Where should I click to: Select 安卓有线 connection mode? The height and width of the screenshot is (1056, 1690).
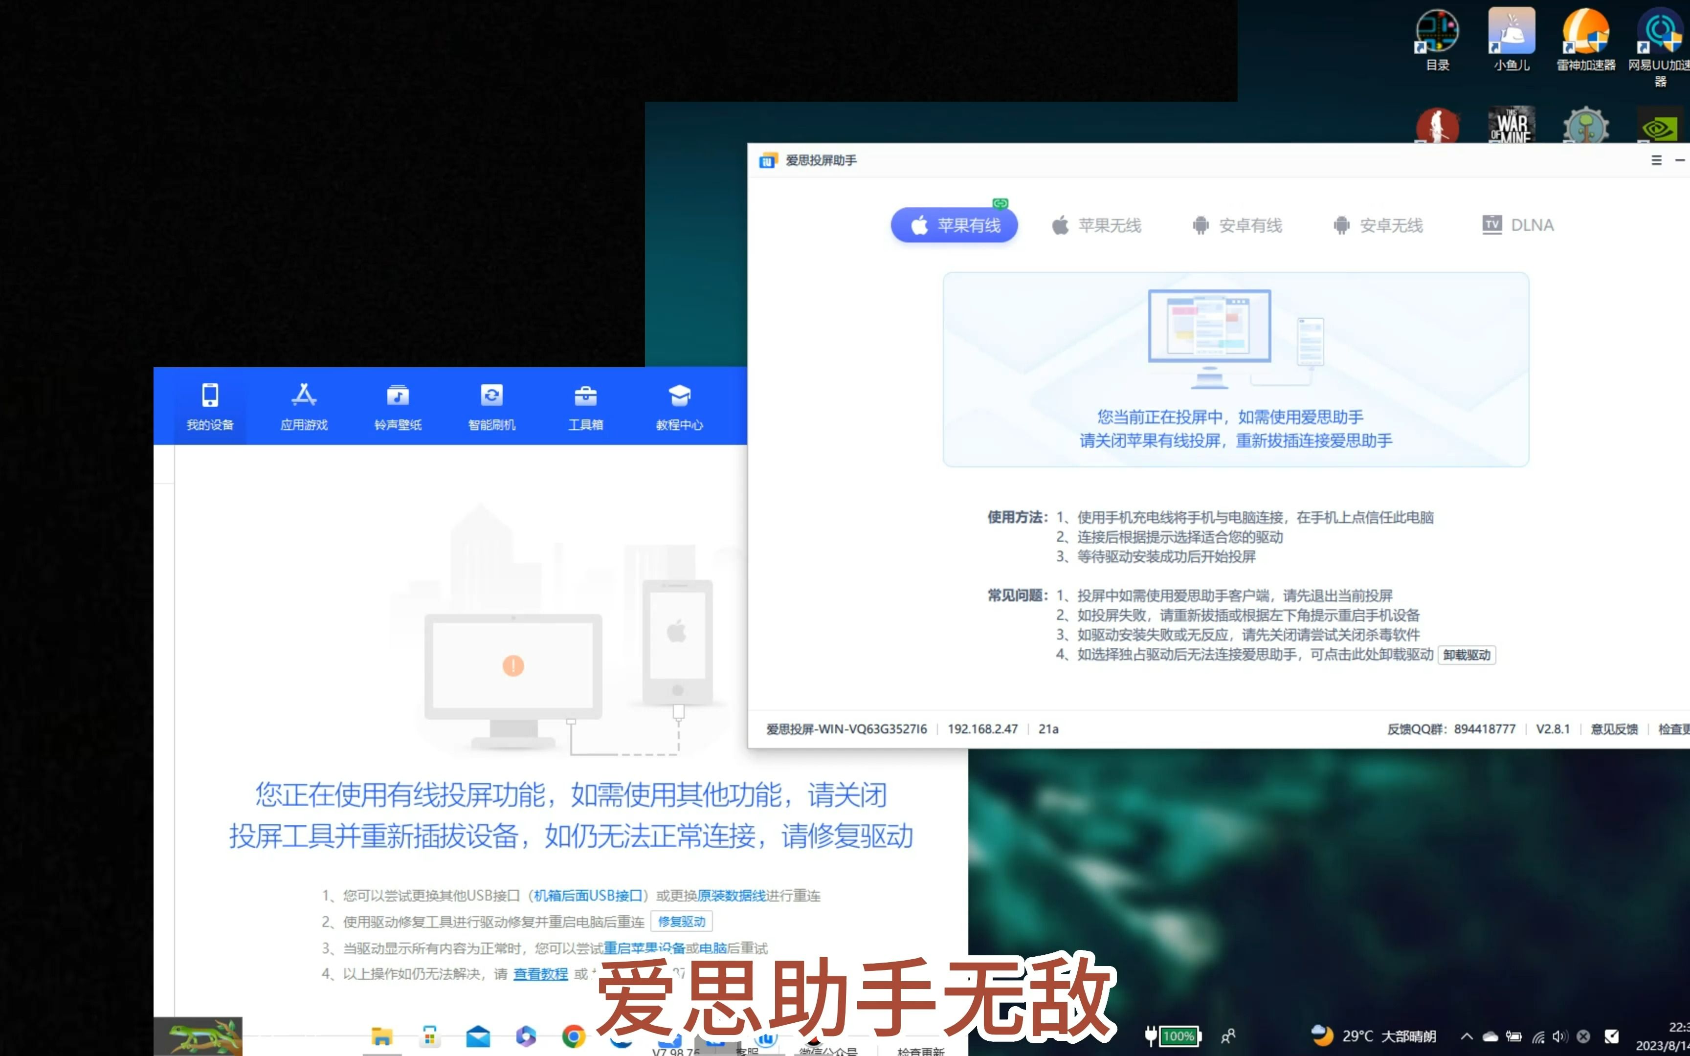[x=1238, y=225]
